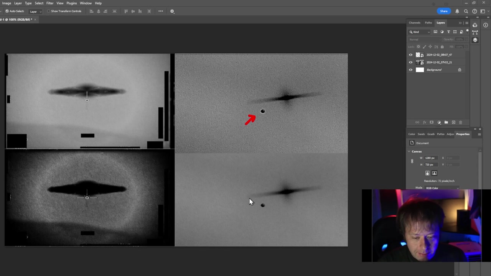
Task: Click the canvas width input field
Action: click(x=430, y=158)
